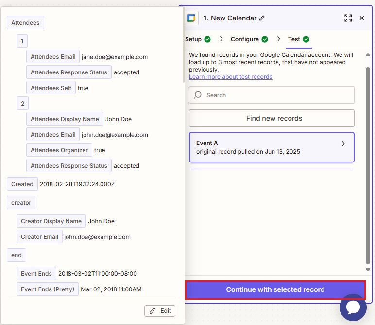The image size is (375, 325).
Task: Click Mar 02, 2018 11:00AM value
Action: (111, 289)
